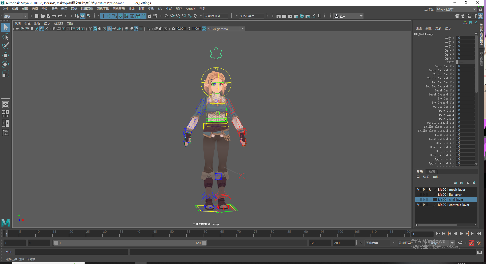
Task: Open the 建模 menu set dropdown
Action: (25, 16)
